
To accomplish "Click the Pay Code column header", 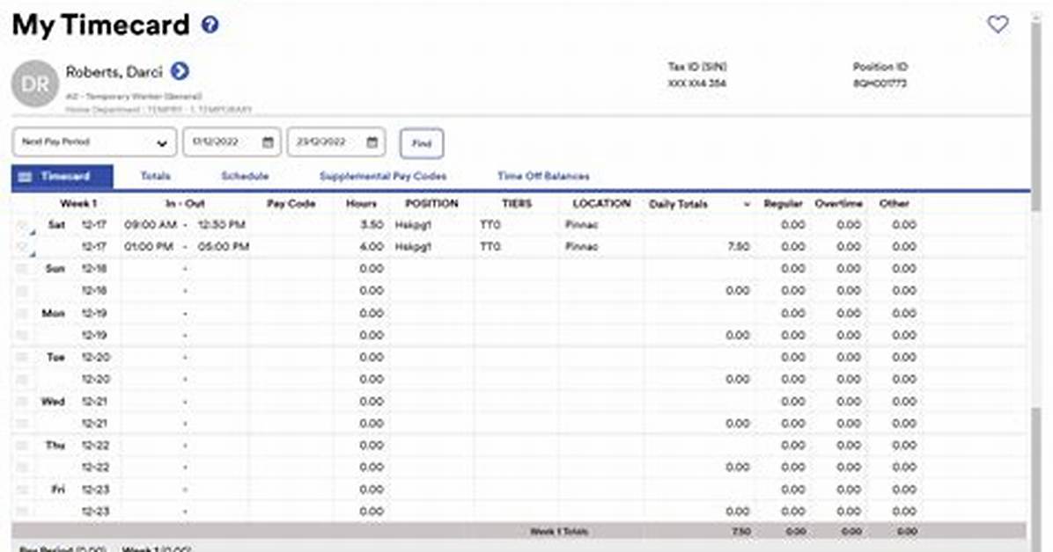I will (291, 203).
